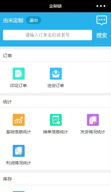Screen dimensions: 111x192
Task: Focus the order name or number search field
Action: [47, 35]
